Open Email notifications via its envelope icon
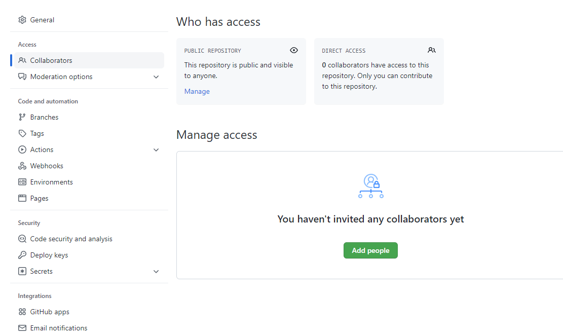The height and width of the screenshot is (336, 563). tap(22, 328)
